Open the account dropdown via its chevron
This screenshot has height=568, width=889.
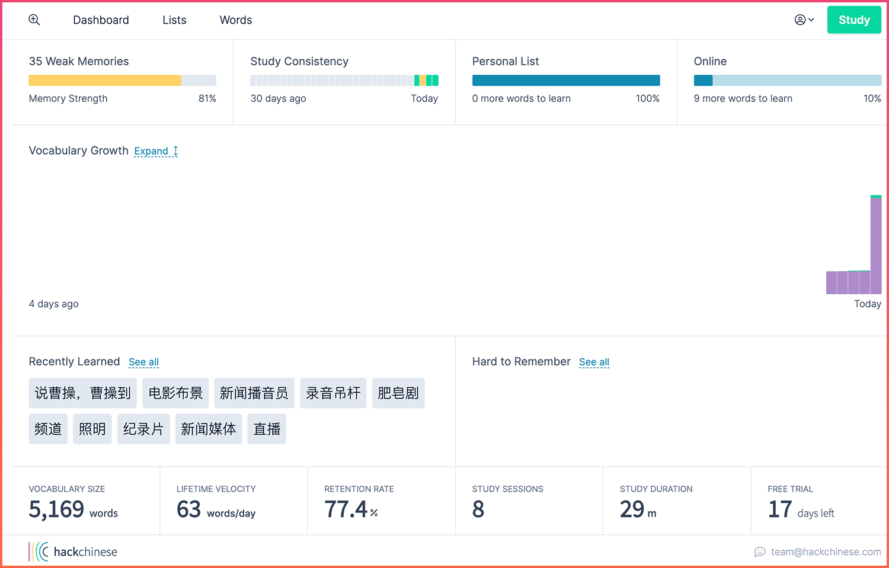811,20
